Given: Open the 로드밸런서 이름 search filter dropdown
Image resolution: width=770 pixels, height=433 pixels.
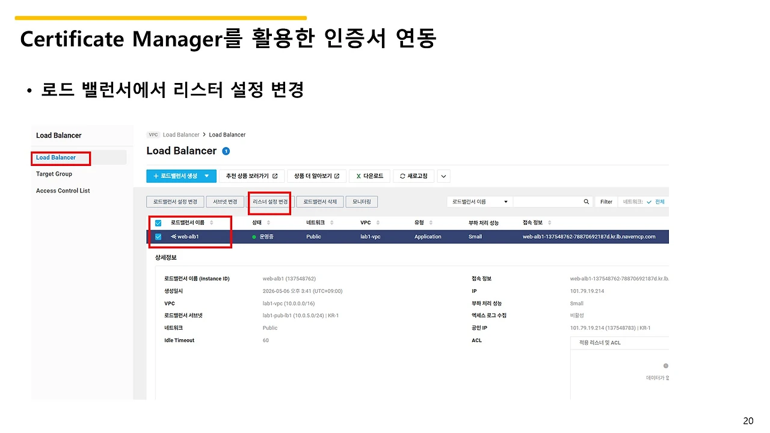Looking at the screenshot, I should (x=479, y=202).
